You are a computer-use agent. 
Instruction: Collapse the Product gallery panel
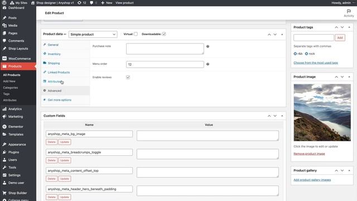[x=349, y=170]
